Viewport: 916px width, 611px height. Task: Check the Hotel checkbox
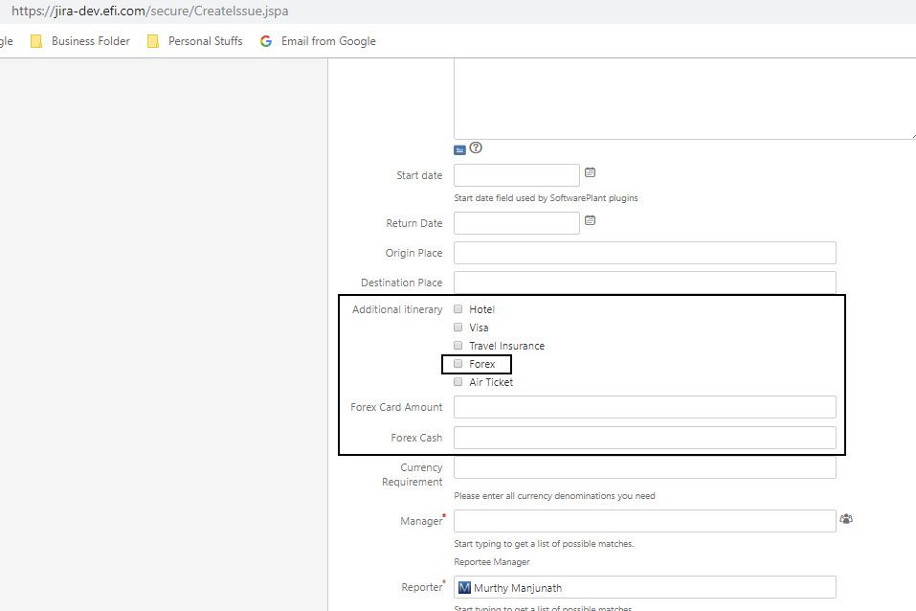coord(458,309)
